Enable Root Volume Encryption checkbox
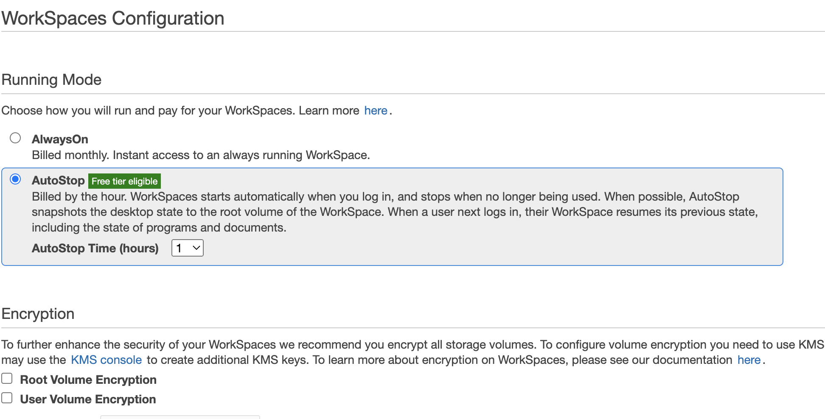Screen dimensions: 825x419 [x=7, y=378]
